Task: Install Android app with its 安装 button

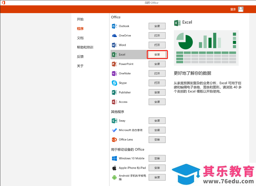Action: tap(157, 177)
